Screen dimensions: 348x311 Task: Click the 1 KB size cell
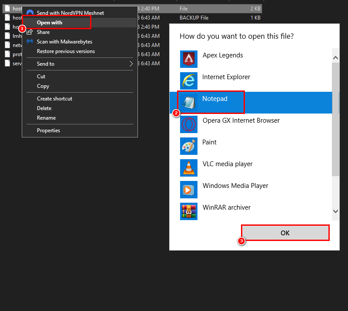click(255, 18)
